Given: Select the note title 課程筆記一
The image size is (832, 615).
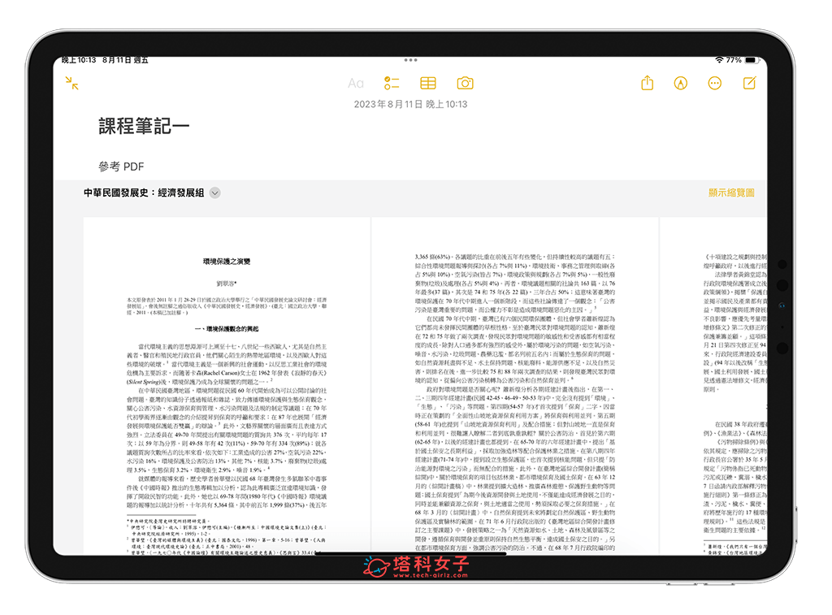Looking at the screenshot, I should [x=144, y=126].
